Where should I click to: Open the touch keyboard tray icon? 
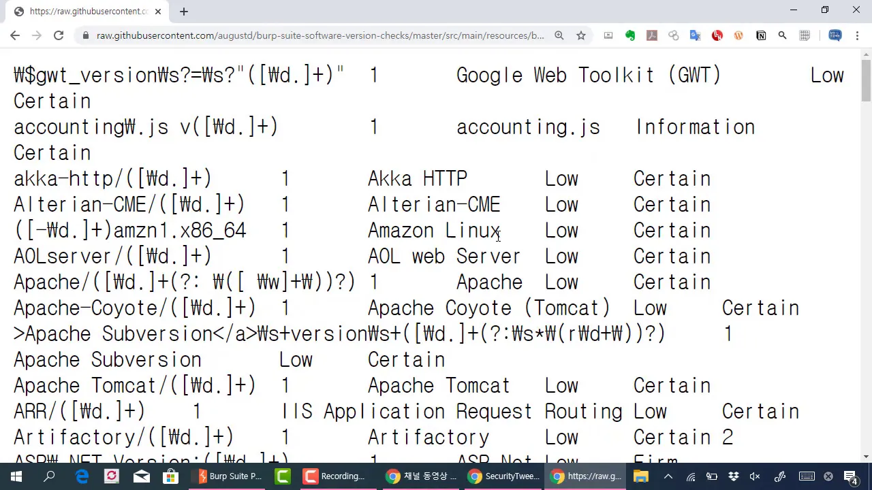pos(807,476)
